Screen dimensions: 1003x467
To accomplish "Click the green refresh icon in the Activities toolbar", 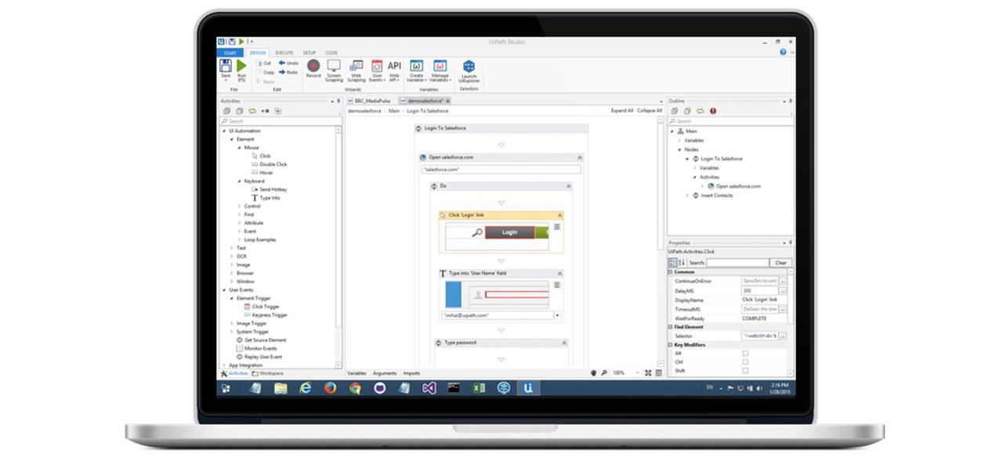I will click(252, 111).
